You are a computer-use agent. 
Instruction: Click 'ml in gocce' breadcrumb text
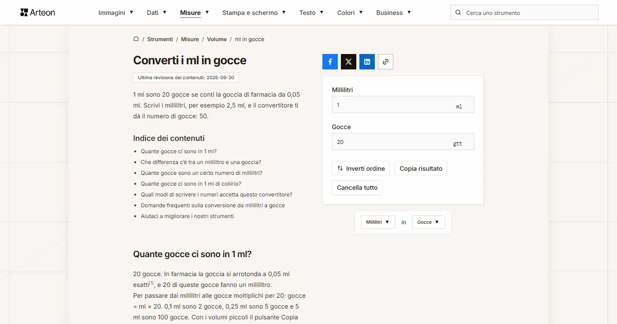(249, 39)
